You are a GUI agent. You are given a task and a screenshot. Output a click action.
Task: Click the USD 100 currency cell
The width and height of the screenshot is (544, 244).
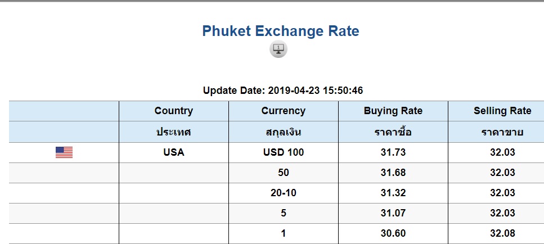tap(283, 152)
